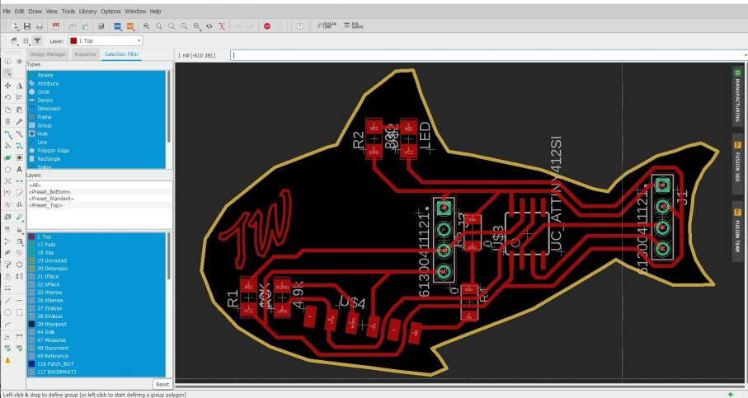Image resolution: width=748 pixels, height=398 pixels.
Task: Open the Library menu
Action: pos(87,12)
